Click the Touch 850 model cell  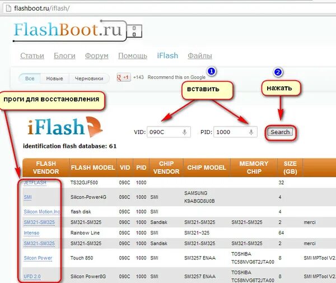coord(82,258)
